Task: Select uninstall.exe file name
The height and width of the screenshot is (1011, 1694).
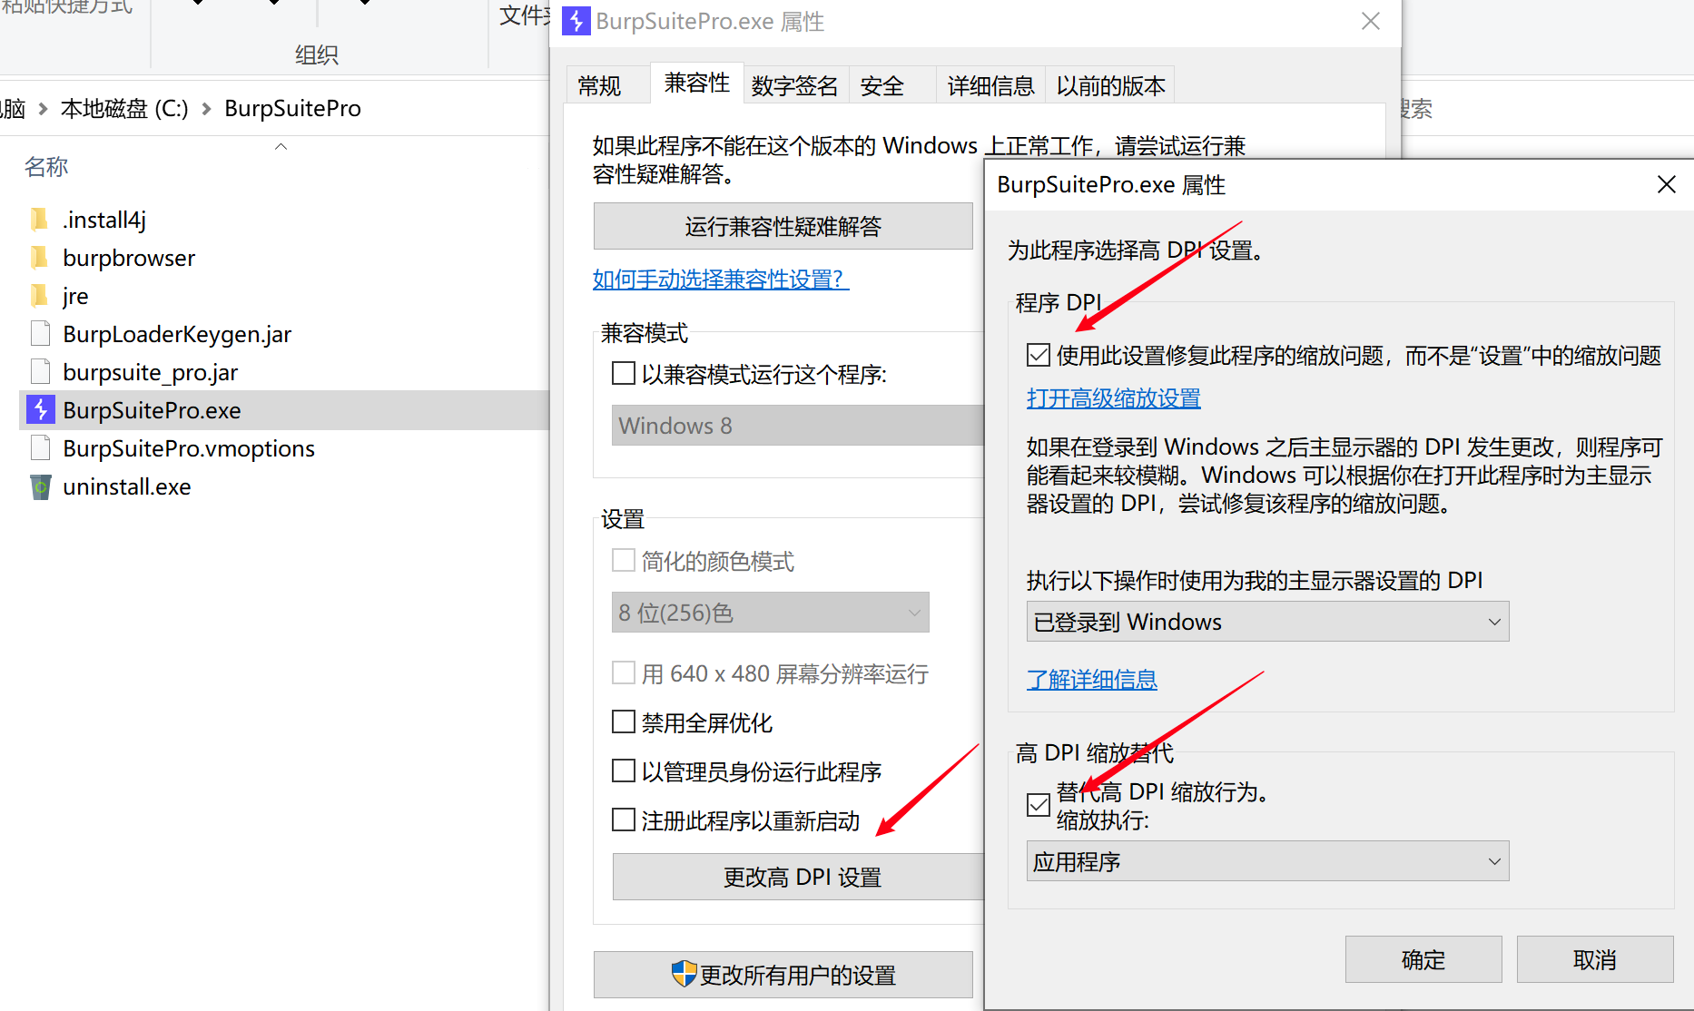Action: click(x=127, y=486)
